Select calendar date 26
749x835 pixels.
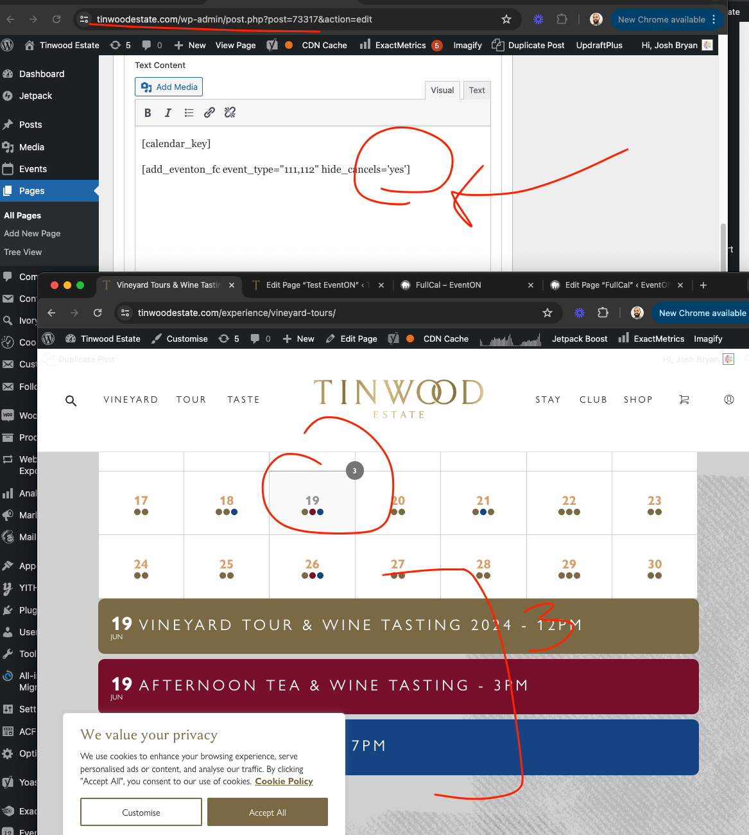click(x=312, y=567)
